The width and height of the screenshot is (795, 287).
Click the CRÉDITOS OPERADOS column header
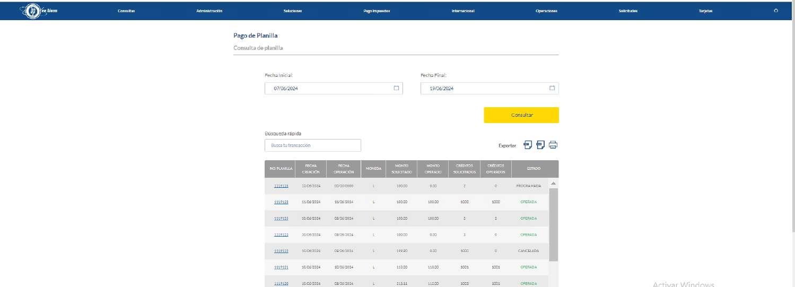495,169
